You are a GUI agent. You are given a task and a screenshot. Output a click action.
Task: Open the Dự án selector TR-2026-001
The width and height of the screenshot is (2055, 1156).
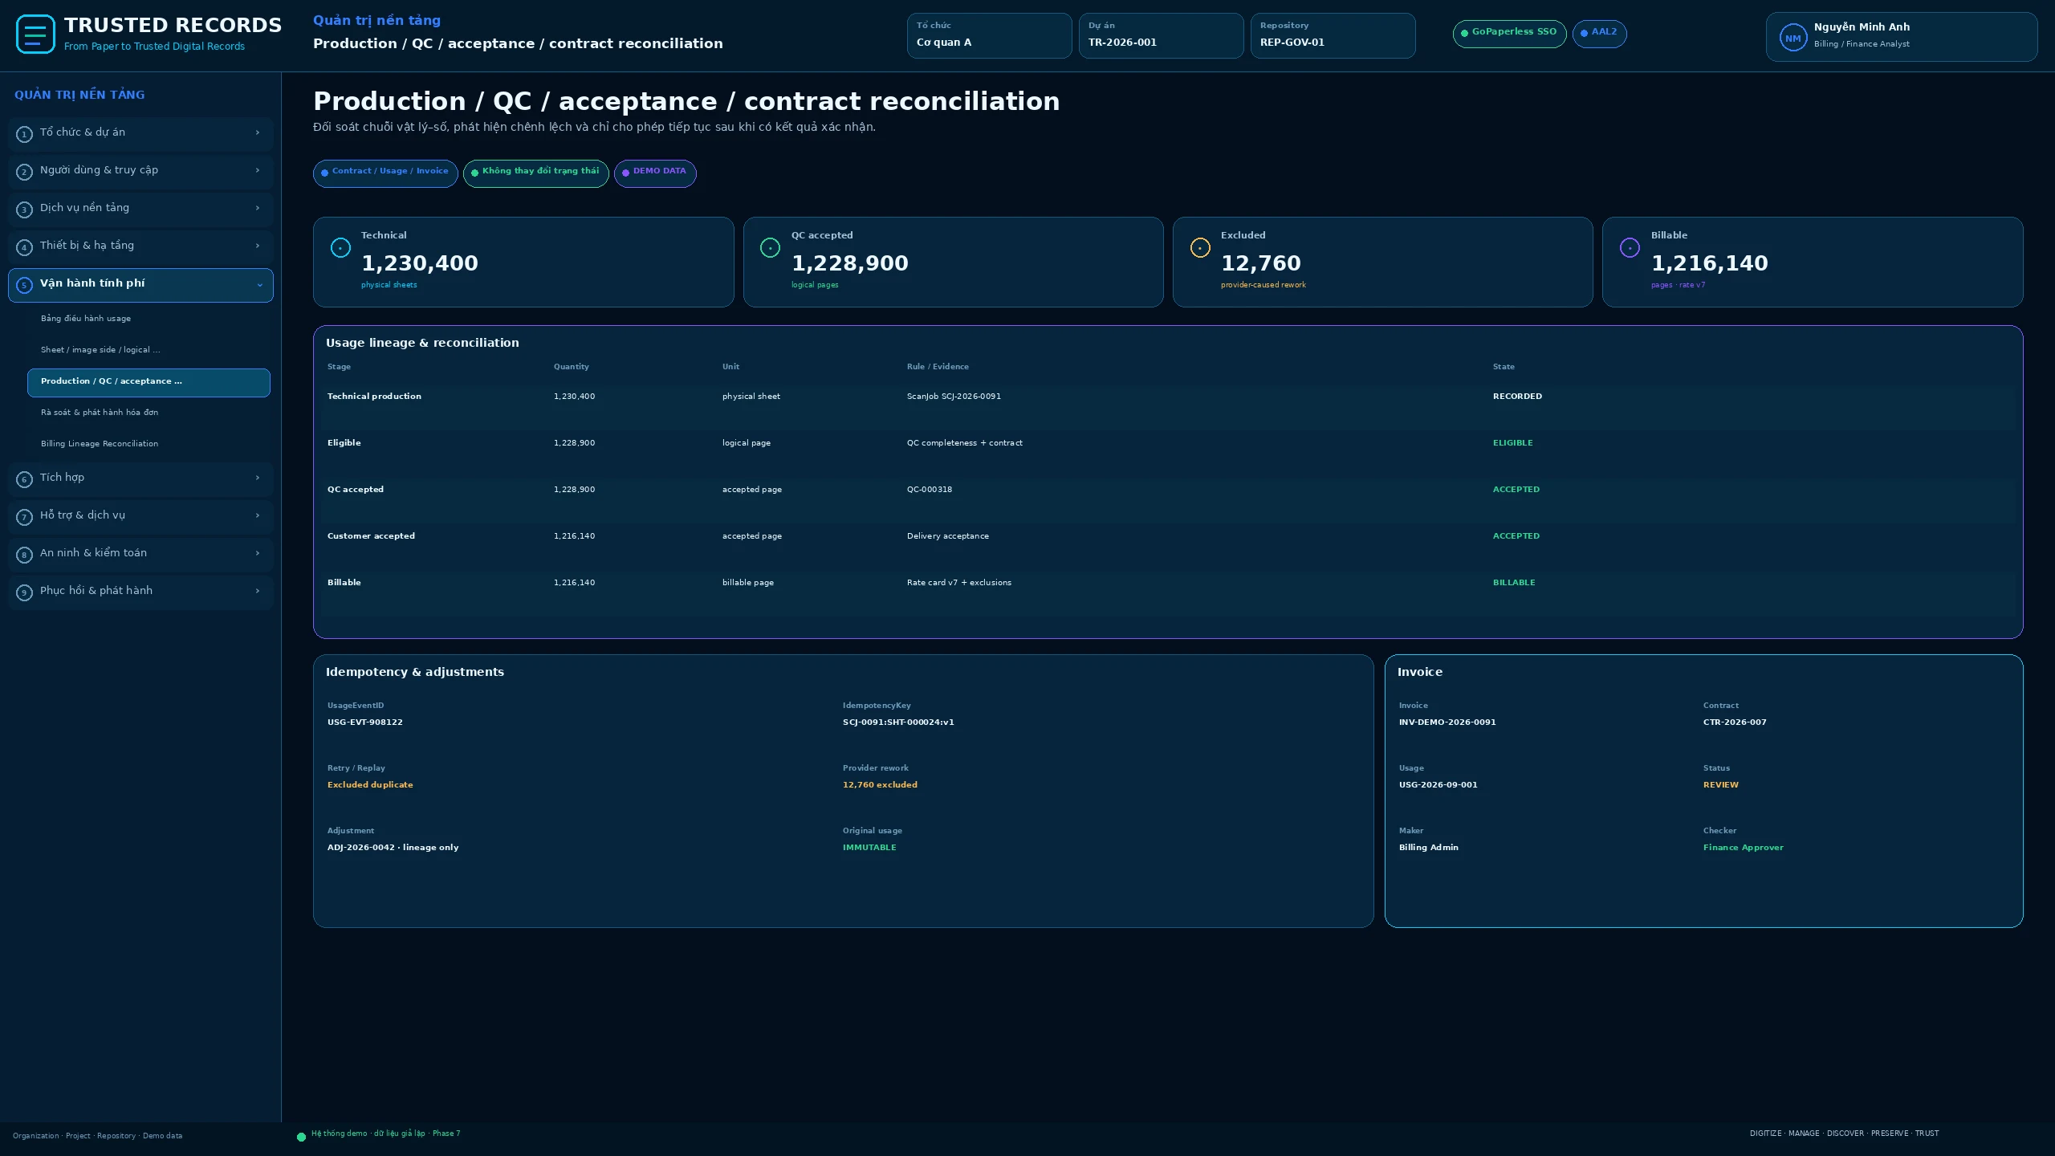(1161, 35)
